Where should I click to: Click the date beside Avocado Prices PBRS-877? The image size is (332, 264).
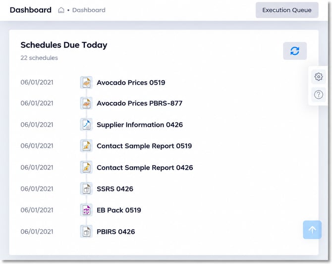(x=37, y=103)
